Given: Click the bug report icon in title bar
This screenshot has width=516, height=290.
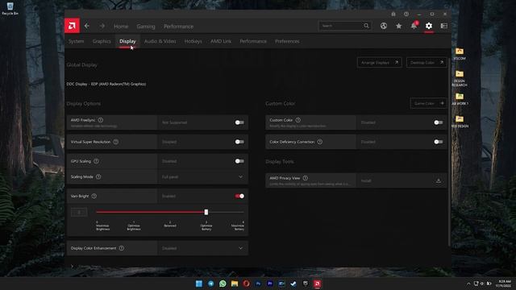Looking at the screenshot, I should click(393, 14).
